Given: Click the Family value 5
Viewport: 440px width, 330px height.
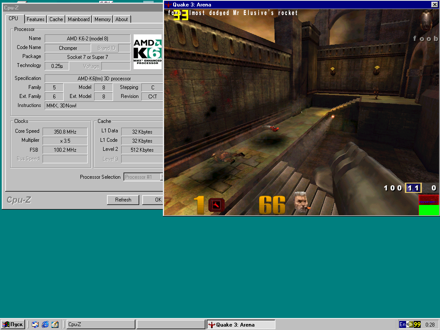Looking at the screenshot, I should (54, 88).
